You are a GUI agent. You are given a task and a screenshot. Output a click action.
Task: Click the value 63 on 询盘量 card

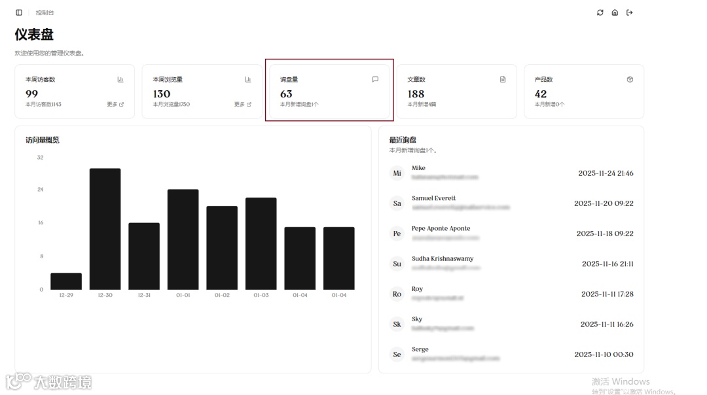point(286,94)
